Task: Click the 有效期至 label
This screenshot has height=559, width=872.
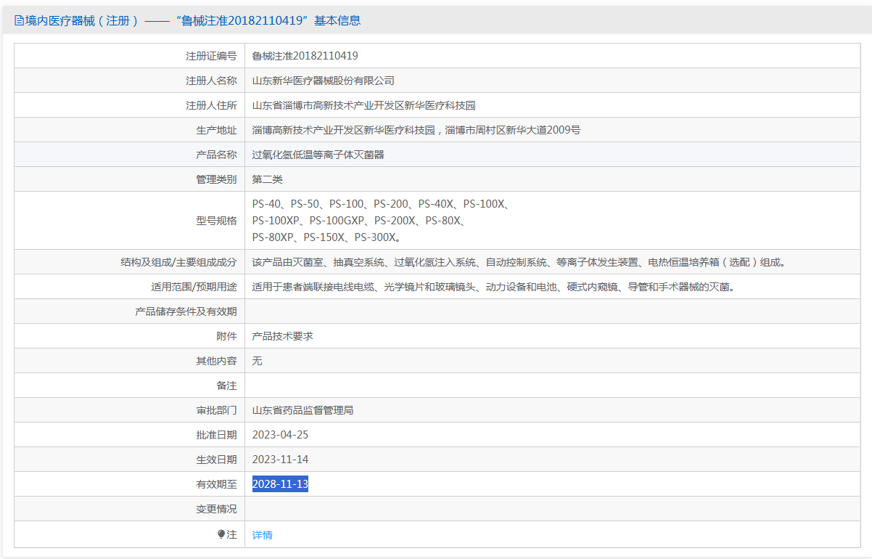Action: coord(216,484)
